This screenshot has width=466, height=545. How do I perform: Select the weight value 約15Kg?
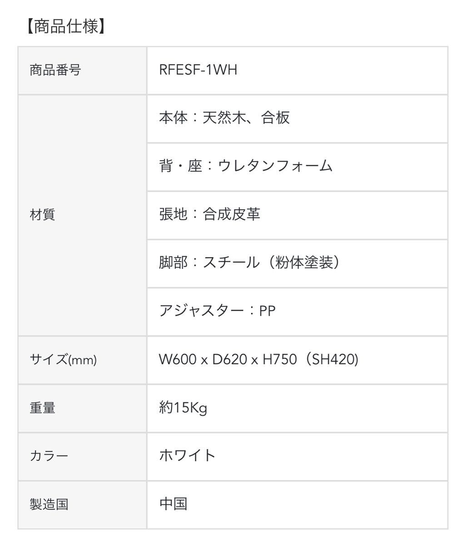(183, 408)
